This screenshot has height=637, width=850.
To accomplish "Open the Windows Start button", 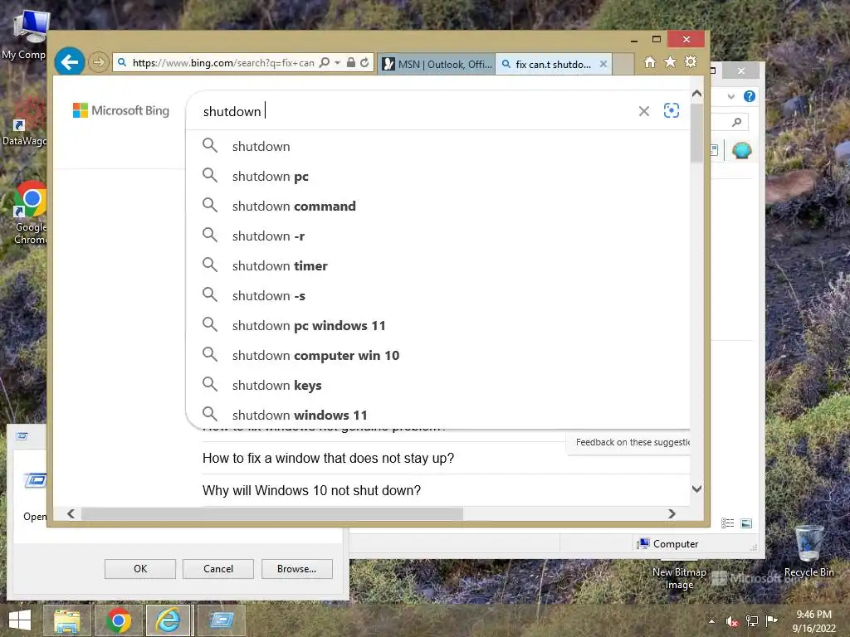I will [x=20, y=620].
